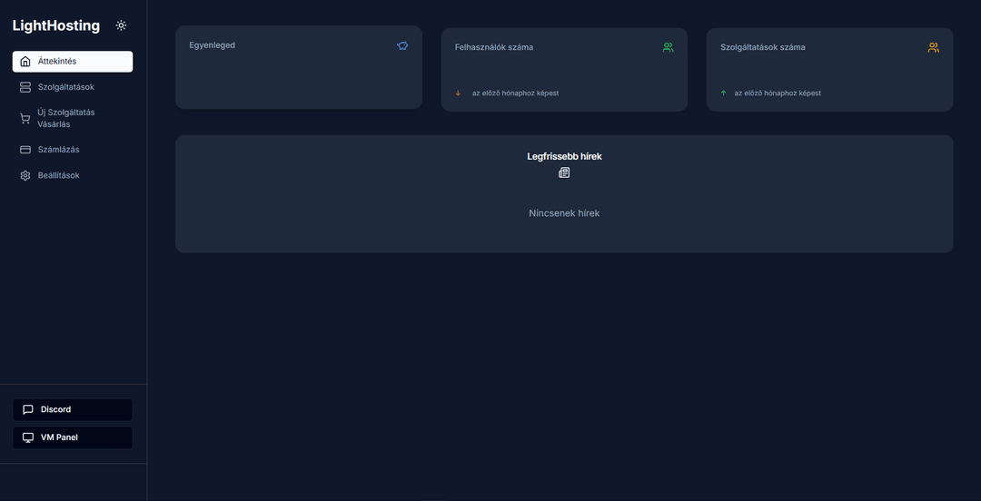Click the LightHosting logo text
The height and width of the screenshot is (501, 981).
point(56,25)
